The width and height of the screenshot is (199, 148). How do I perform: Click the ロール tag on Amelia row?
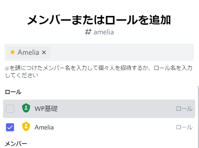coord(184,127)
